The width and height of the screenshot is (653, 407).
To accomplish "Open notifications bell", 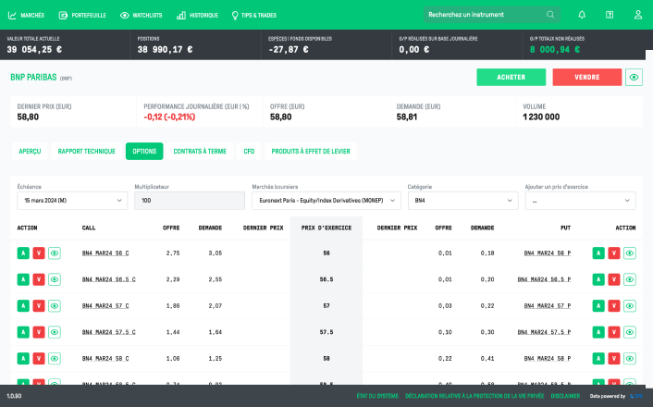I will pyautogui.click(x=582, y=15).
